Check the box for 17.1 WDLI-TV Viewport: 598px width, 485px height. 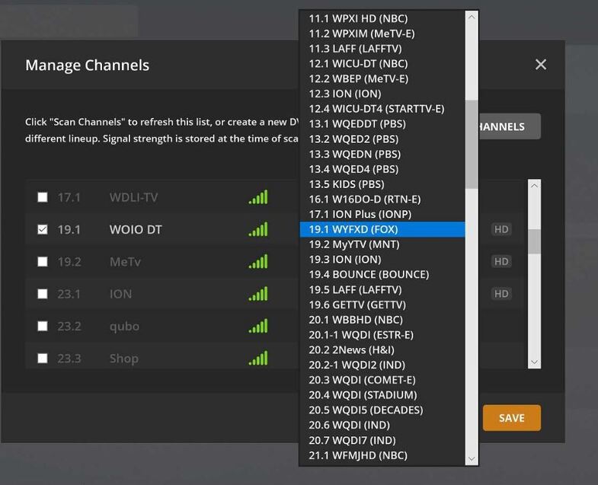click(43, 197)
